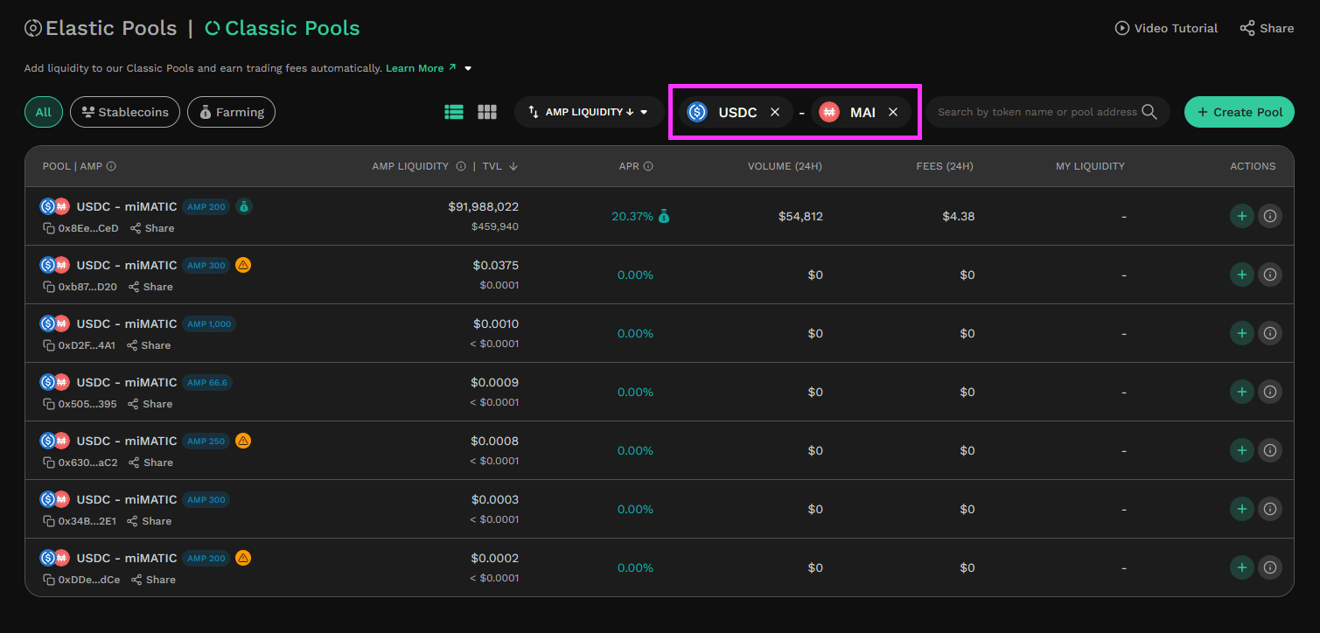The width and height of the screenshot is (1320, 633).
Task: Remove the MAI token filter
Action: pos(893,112)
